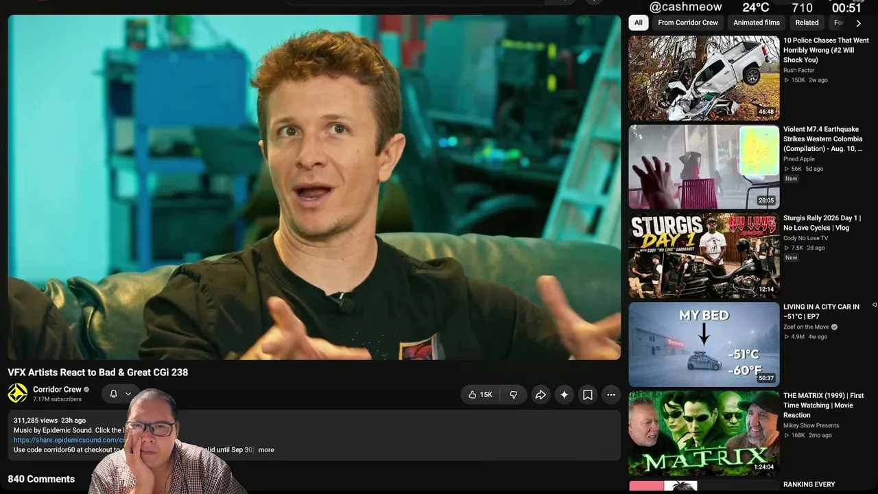The height and width of the screenshot is (494, 878).
Task: Click the main video player
Action: click(x=314, y=187)
